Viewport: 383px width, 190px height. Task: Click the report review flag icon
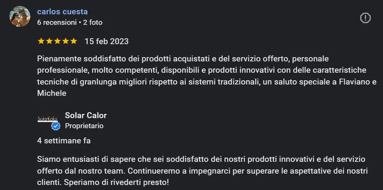(x=365, y=18)
